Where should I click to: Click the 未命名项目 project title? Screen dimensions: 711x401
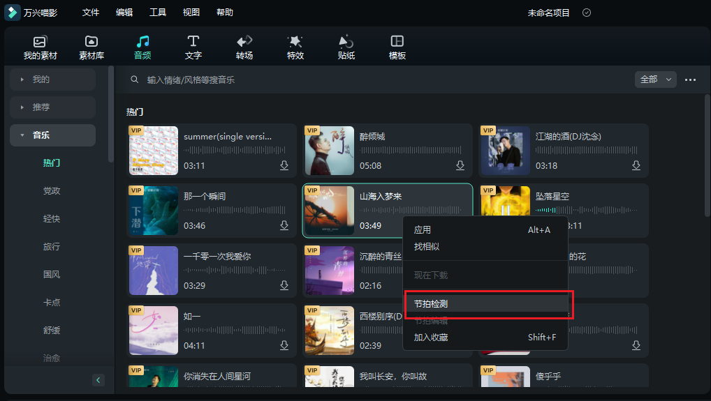pyautogui.click(x=549, y=13)
